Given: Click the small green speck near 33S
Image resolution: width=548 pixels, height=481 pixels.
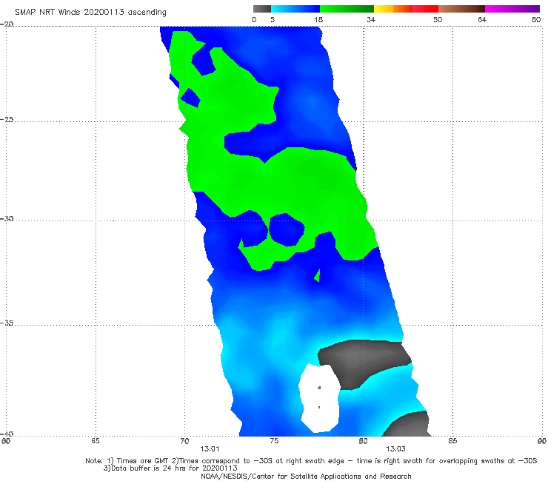Looking at the screenshot, I should click(318, 275).
